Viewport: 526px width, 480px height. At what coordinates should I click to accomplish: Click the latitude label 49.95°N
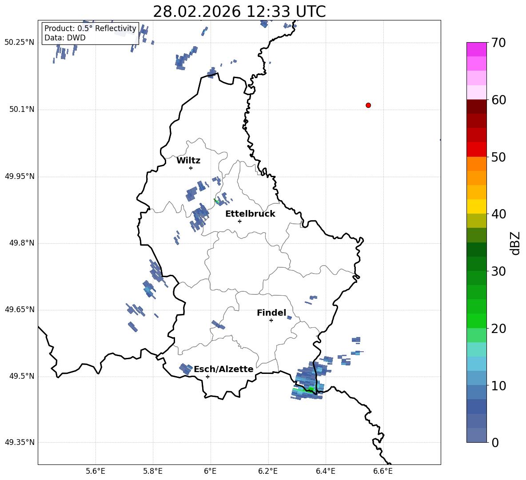(x=19, y=176)
